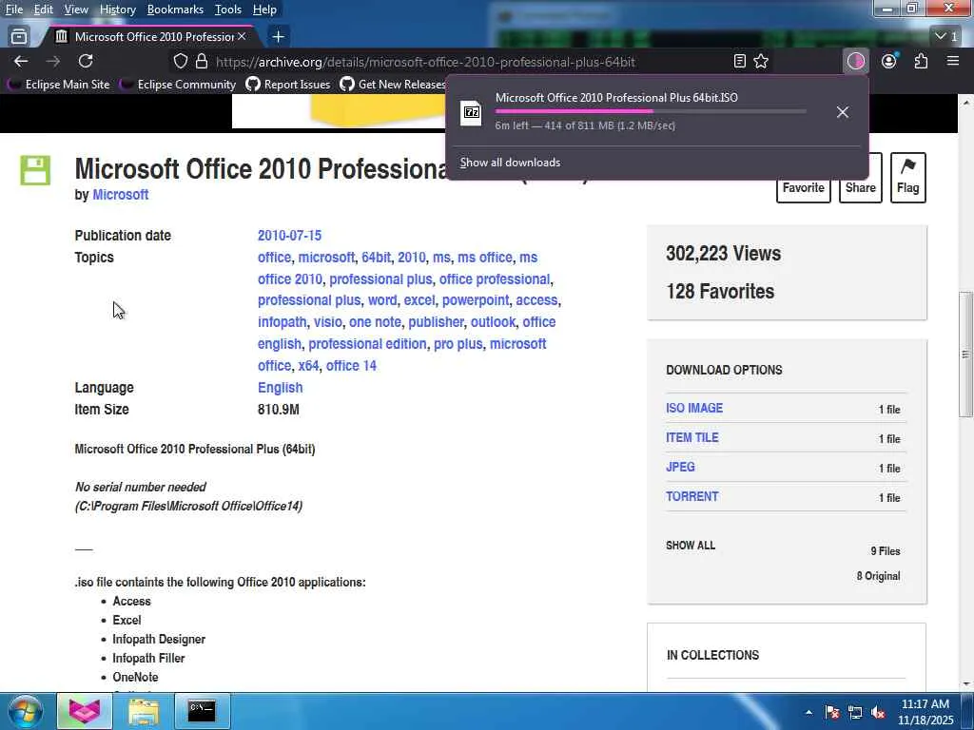The height and width of the screenshot is (730, 974).
Task: Click the page vertical scrollbar thumb
Action: [965, 355]
